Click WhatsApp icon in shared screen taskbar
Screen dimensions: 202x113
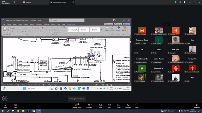79,89
